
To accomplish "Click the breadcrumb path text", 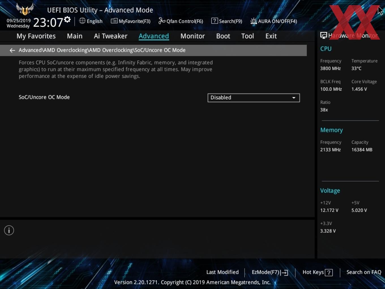I will 102,50.
